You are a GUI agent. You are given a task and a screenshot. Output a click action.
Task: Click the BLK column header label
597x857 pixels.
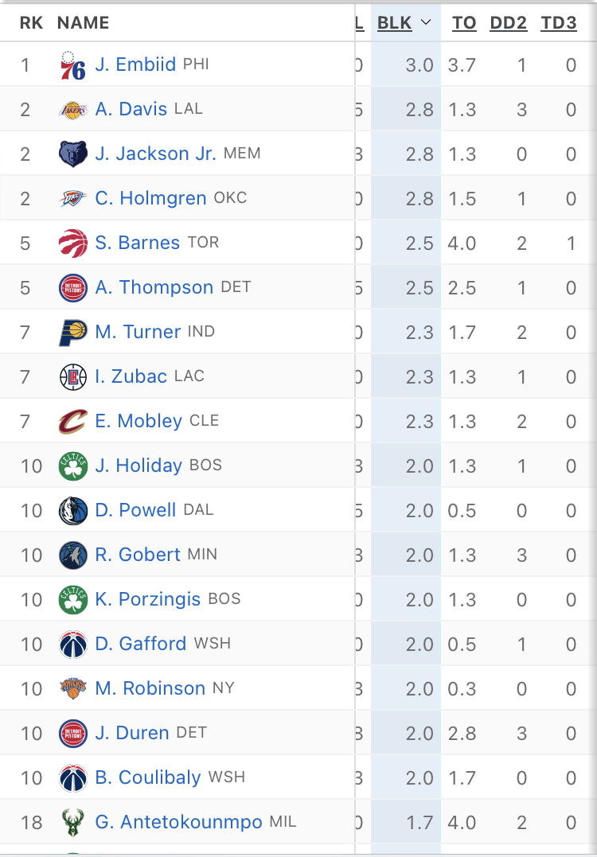pos(395,22)
